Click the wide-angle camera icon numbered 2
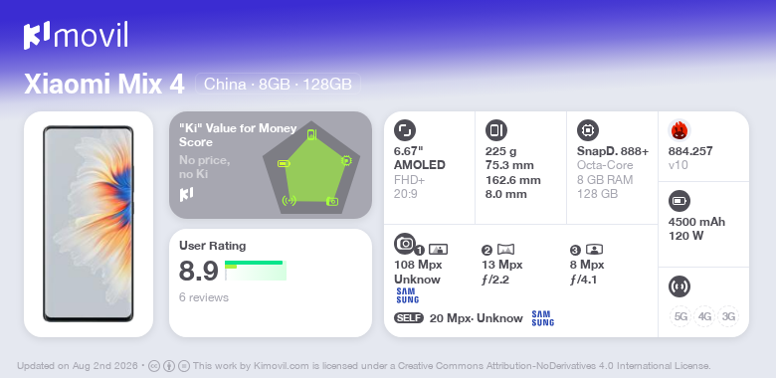 pos(505,250)
